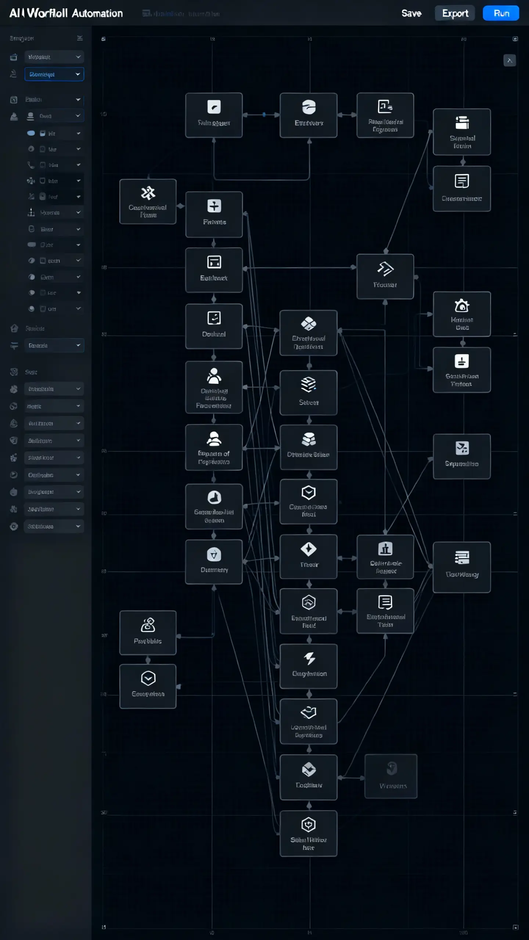
Task: Click the Export button
Action: click(x=455, y=14)
